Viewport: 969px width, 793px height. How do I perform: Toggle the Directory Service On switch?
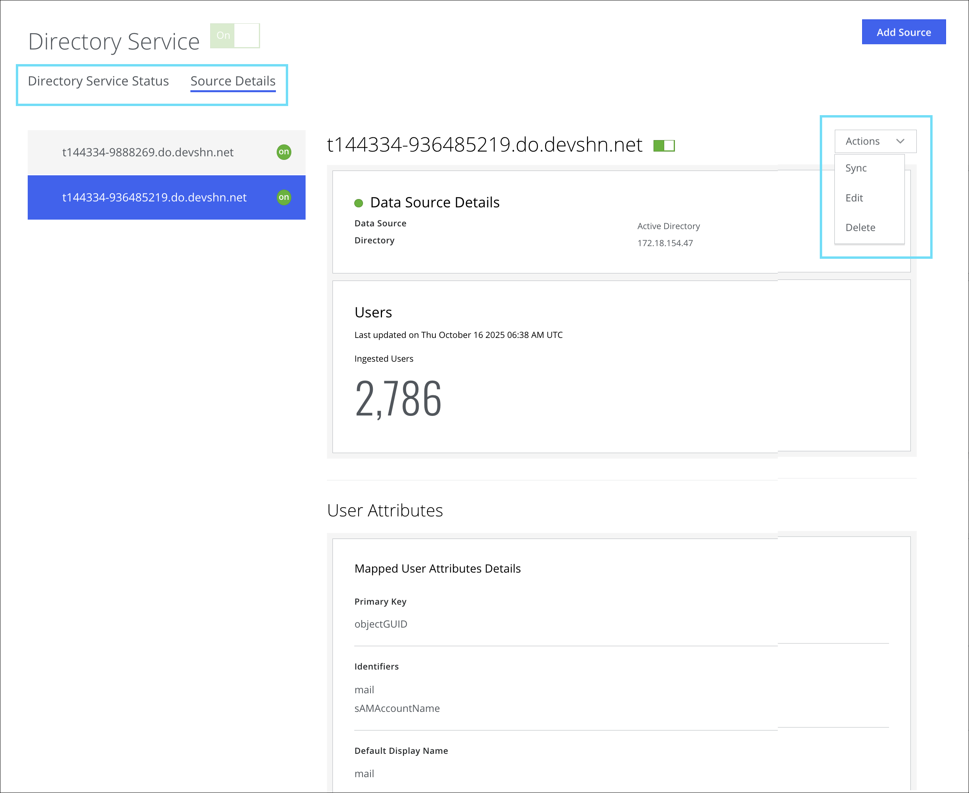[235, 36]
